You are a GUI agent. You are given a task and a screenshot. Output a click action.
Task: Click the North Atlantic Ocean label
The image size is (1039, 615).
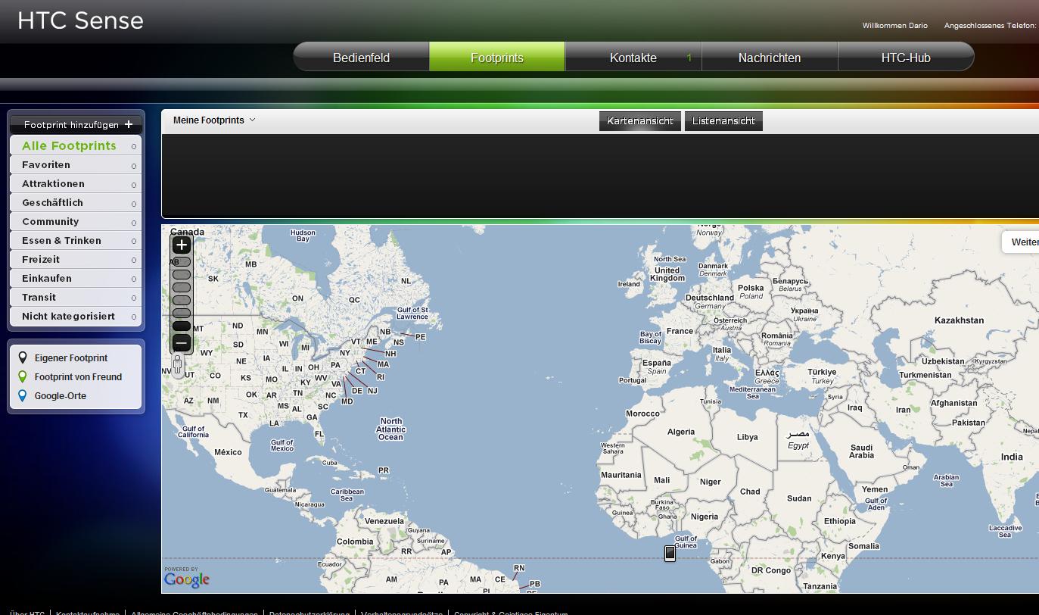(390, 429)
